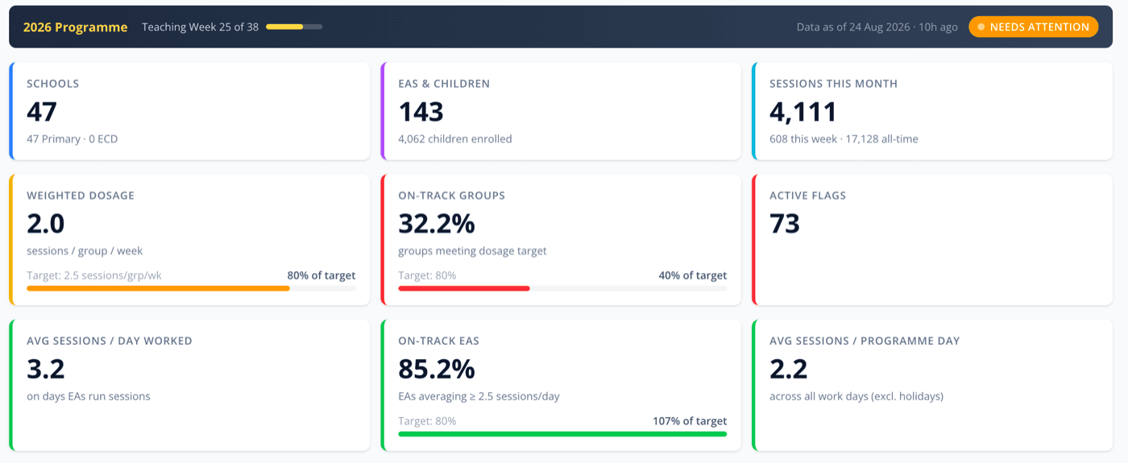
Task: Click the schools count "47"
Action: [42, 111]
